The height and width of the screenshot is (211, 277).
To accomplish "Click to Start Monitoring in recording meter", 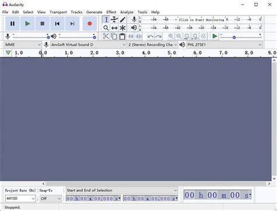I will pyautogui.click(x=202, y=20).
